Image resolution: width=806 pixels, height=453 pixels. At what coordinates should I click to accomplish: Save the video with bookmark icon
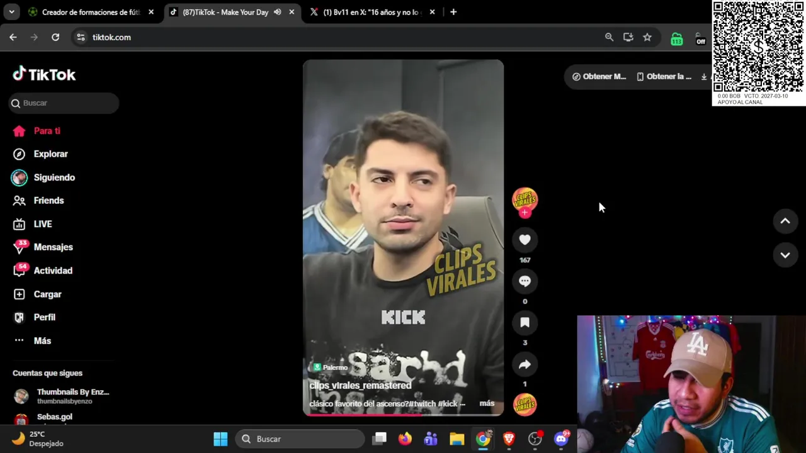click(525, 323)
